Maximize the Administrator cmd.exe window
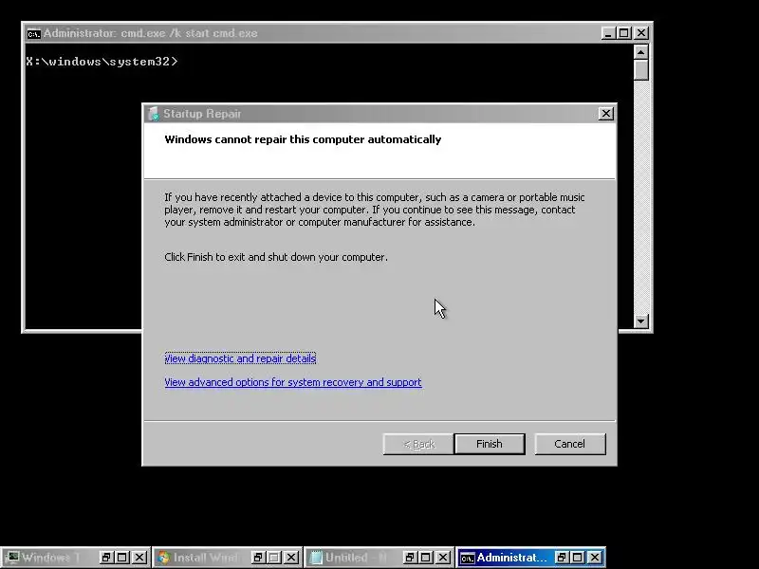Viewport: 759px width, 569px height. [624, 33]
